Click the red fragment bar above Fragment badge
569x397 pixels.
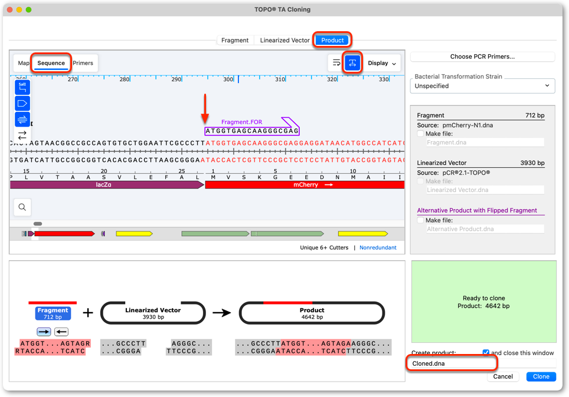click(53, 303)
